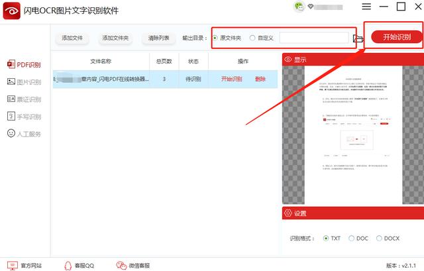Click the version text v2.1.1
Viewport: 424px width, 271px height.
click(x=401, y=266)
